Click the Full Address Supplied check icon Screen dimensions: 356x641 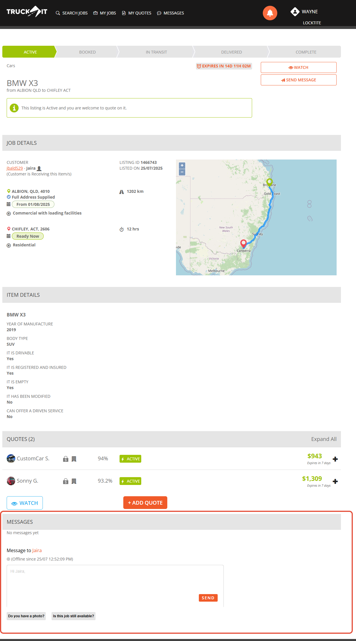tap(9, 197)
